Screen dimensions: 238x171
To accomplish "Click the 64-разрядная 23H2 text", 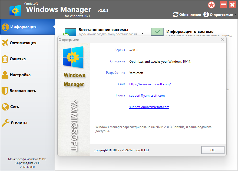I will (27, 163).
